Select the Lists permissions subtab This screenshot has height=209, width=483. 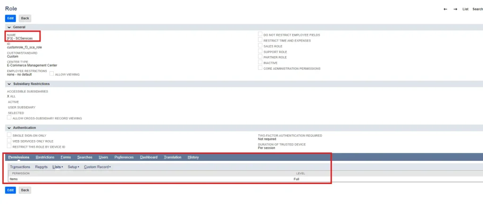pos(57,167)
